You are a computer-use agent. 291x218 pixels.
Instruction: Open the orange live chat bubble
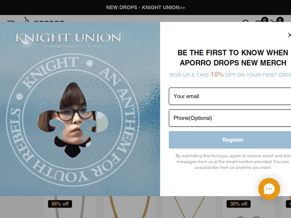click(269, 189)
